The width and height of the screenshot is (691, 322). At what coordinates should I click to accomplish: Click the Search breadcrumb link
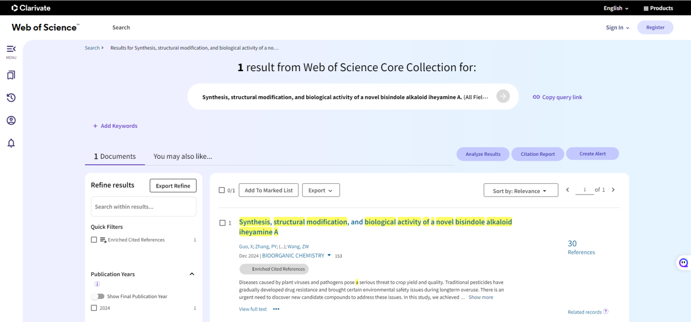click(x=92, y=48)
